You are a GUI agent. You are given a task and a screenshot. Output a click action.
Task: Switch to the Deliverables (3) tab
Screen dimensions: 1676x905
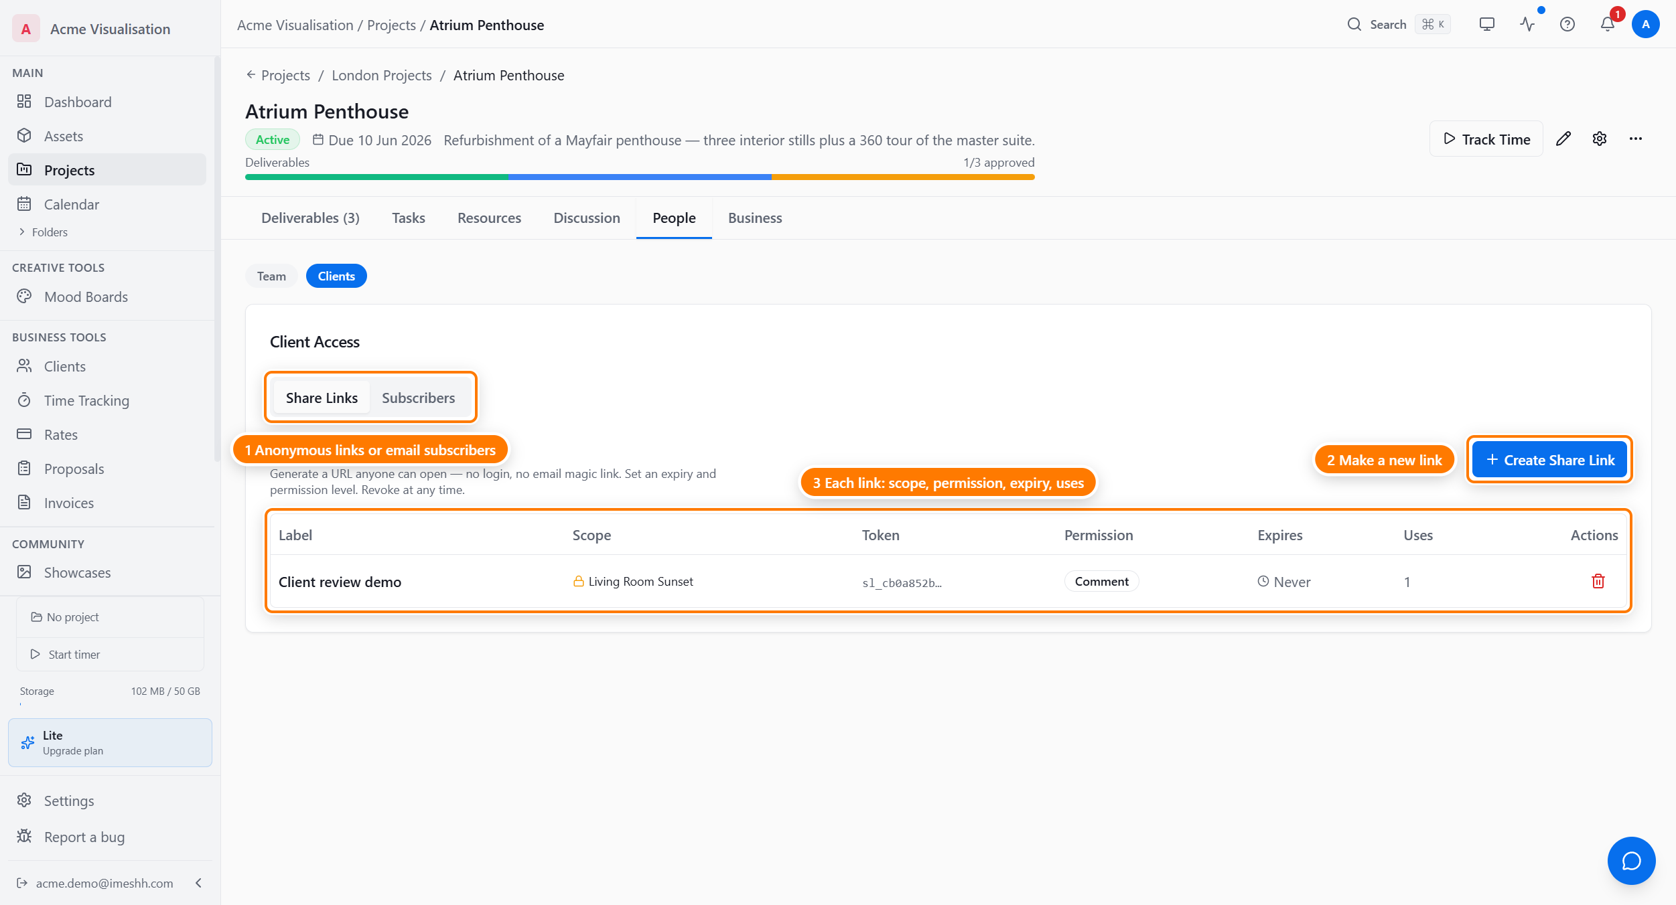(x=310, y=218)
